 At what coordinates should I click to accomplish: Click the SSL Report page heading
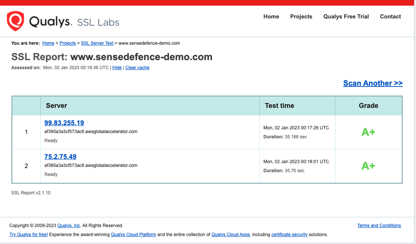coord(112,57)
